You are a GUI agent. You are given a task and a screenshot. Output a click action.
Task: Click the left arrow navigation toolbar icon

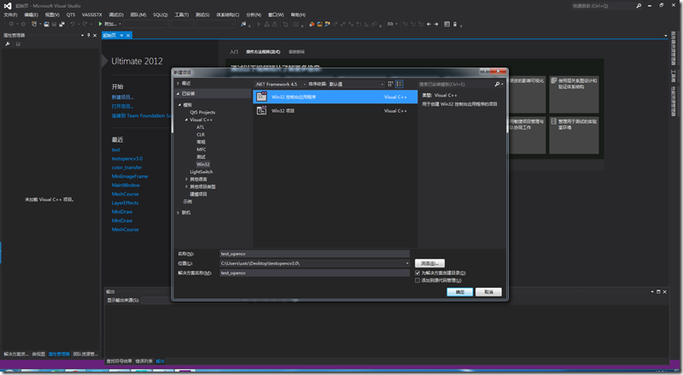coord(429,24)
